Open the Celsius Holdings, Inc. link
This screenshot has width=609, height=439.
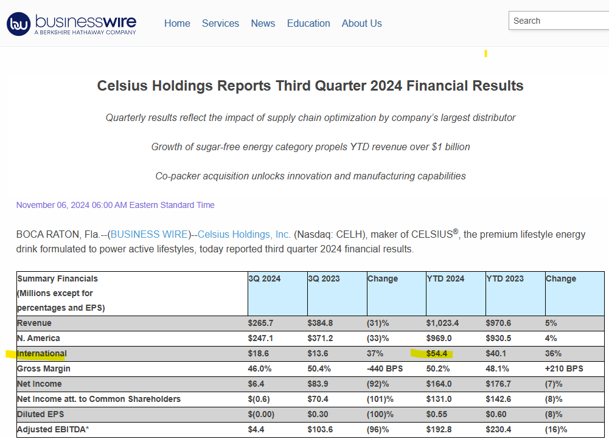pyautogui.click(x=244, y=235)
